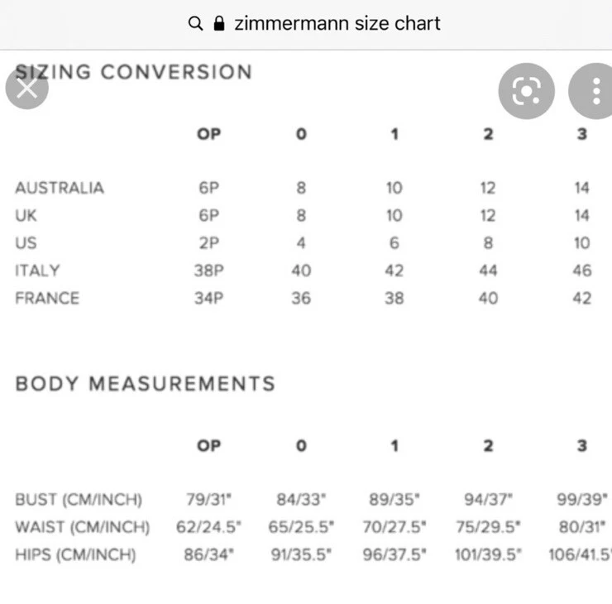This screenshot has width=612, height=604.
Task: Click the HIPS (CM/INCH) row label
Action: (x=75, y=554)
